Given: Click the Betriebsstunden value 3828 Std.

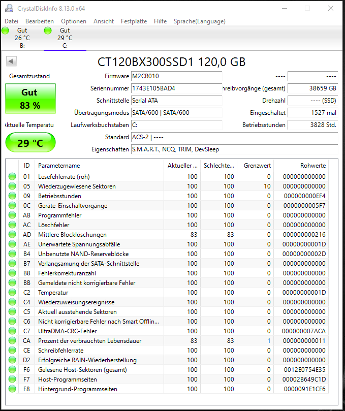Looking at the screenshot, I should (313, 125).
